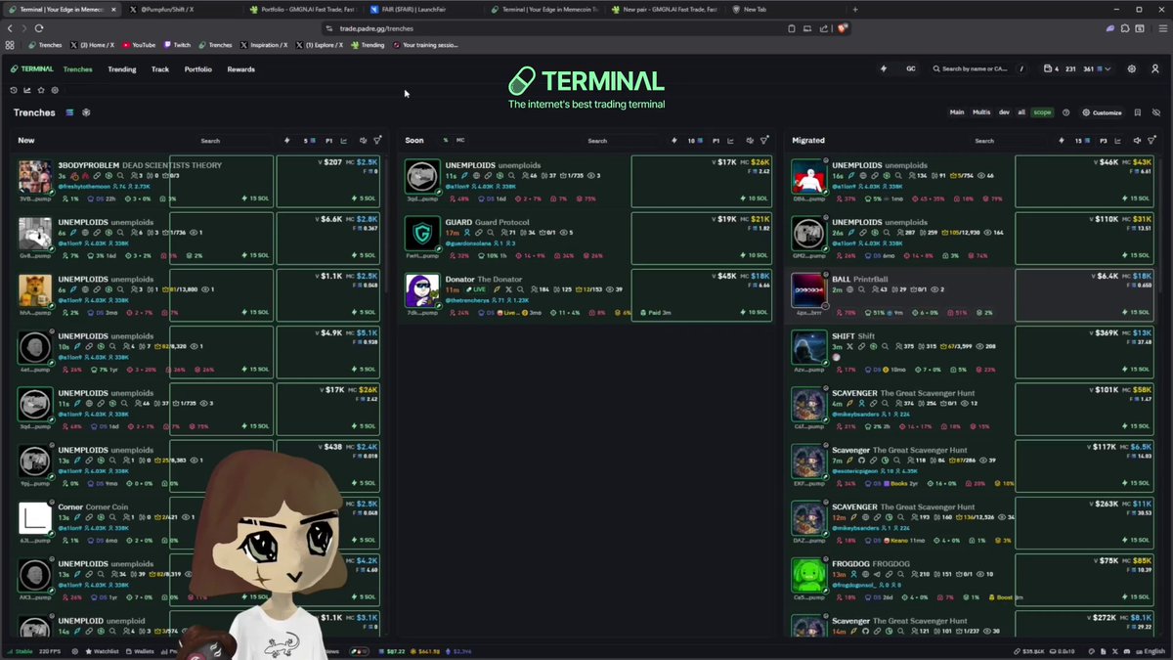The height and width of the screenshot is (660, 1173).
Task: Switch to the Portfolio nav tab
Action: 198,69
